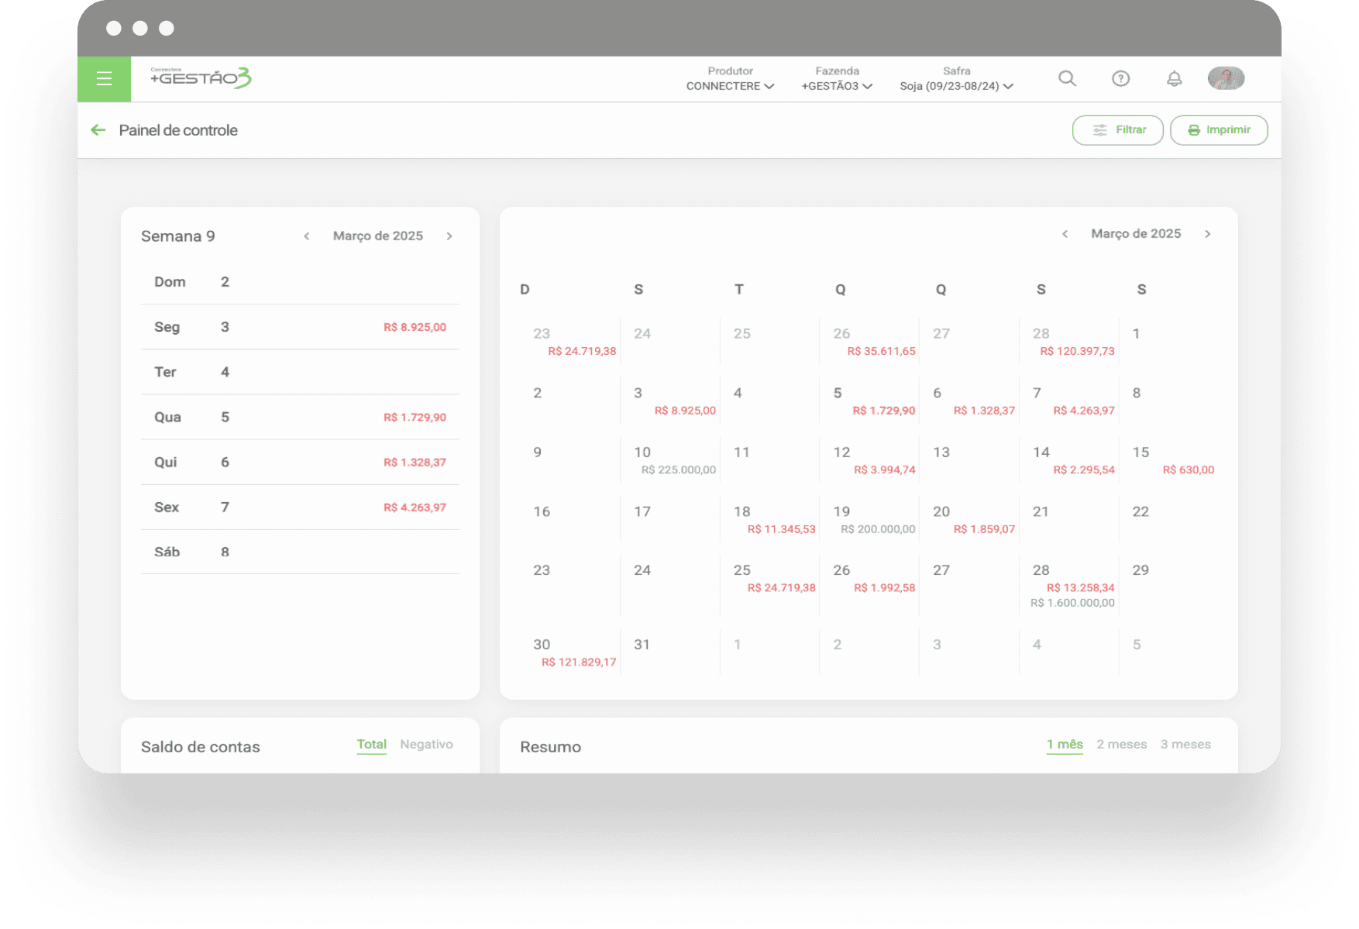1359x929 pixels.
Task: Advance the large calendar to next month
Action: click(1207, 234)
